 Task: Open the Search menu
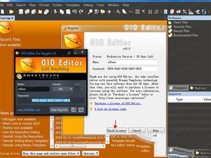click(x=21, y=5)
